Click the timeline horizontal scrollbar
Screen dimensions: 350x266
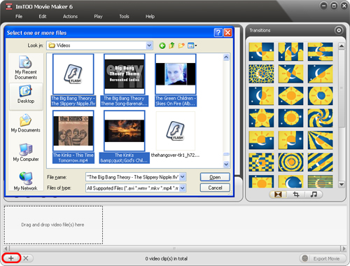coord(174,248)
